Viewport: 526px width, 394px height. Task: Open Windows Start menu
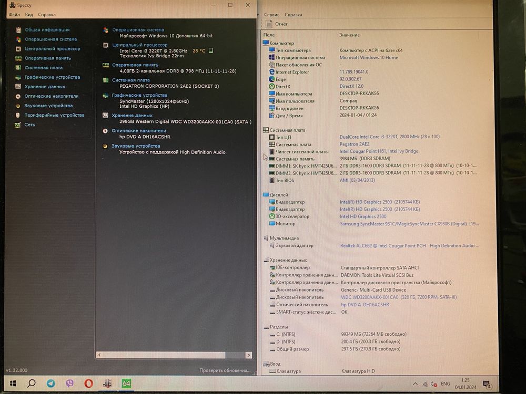[13, 383]
